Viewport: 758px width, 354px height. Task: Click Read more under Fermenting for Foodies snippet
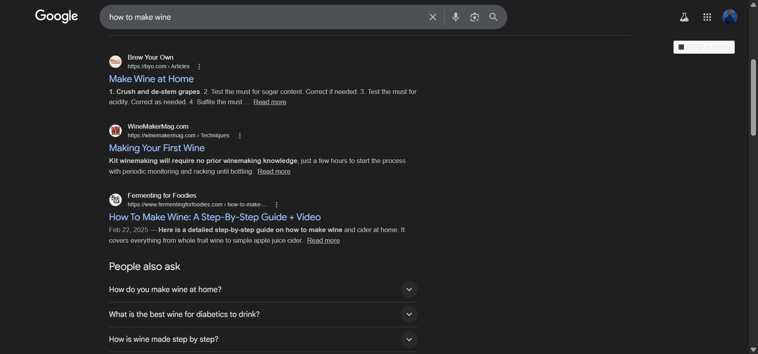[x=323, y=241]
